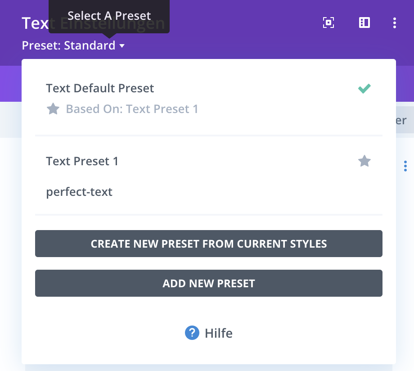The image size is (414, 371).
Task: Click the expand modal fullscreen icon
Action: (328, 23)
